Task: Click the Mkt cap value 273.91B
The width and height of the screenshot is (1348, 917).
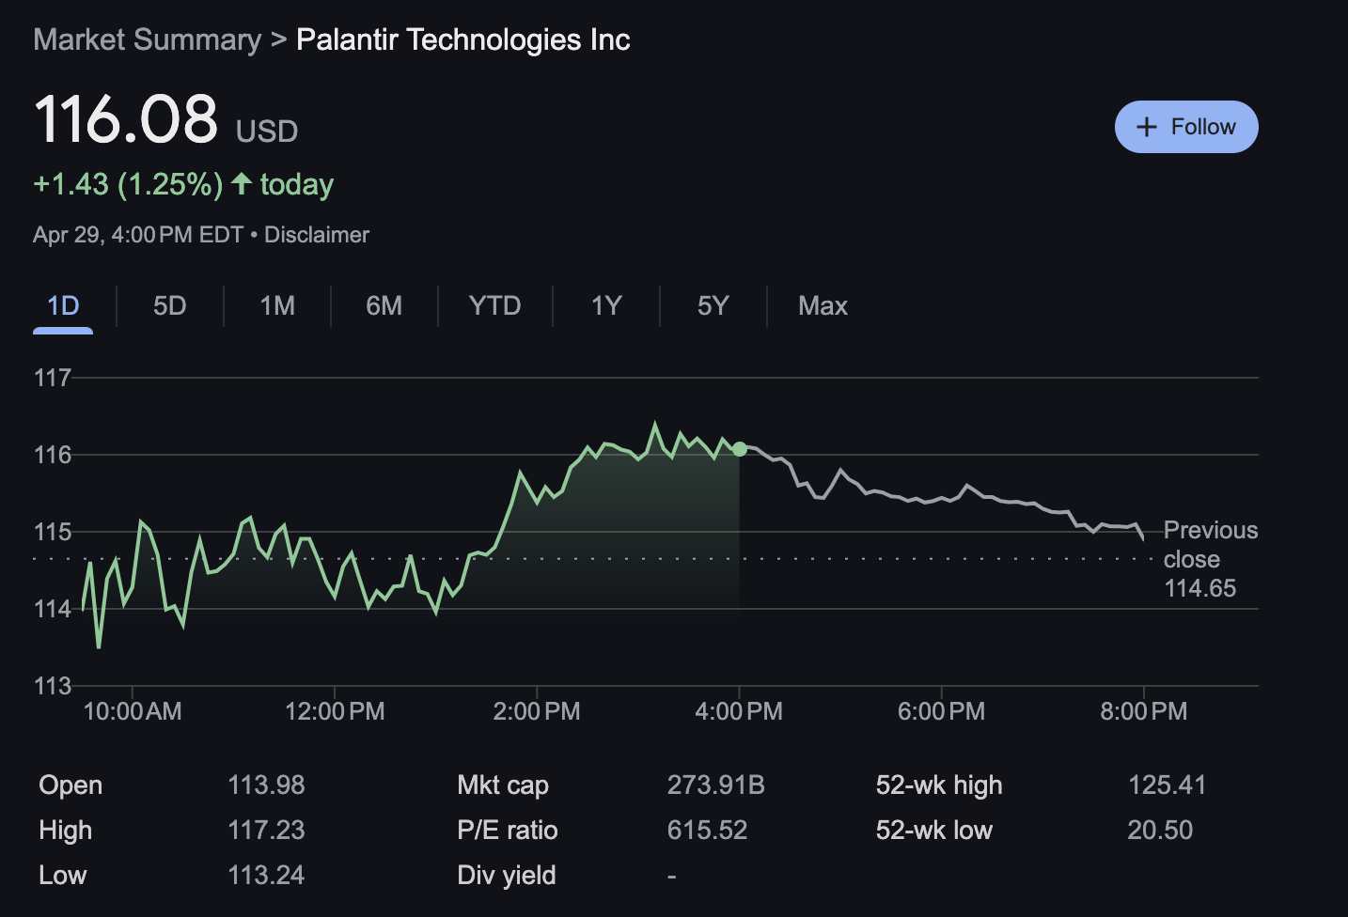Action: 716,785
